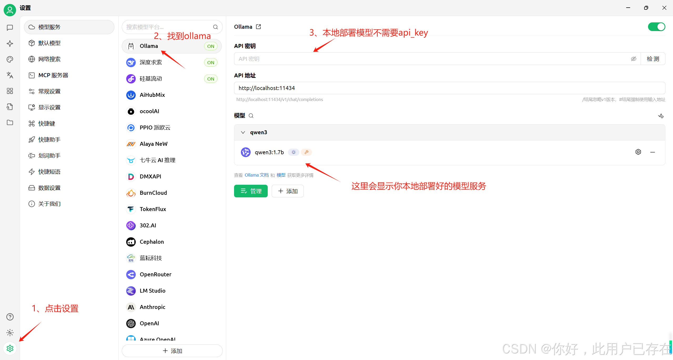Open the Ollama 文档 link

(257, 175)
